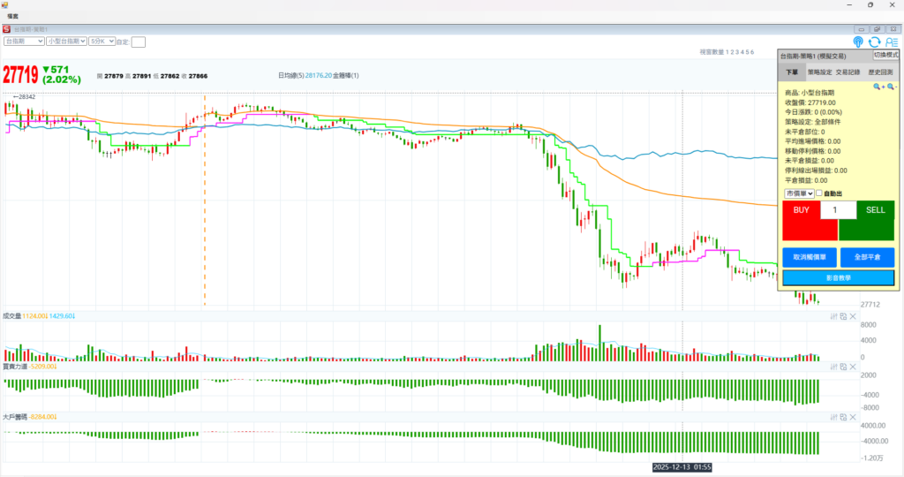
Task: Click the red S app logo icon
Action: [7, 29]
